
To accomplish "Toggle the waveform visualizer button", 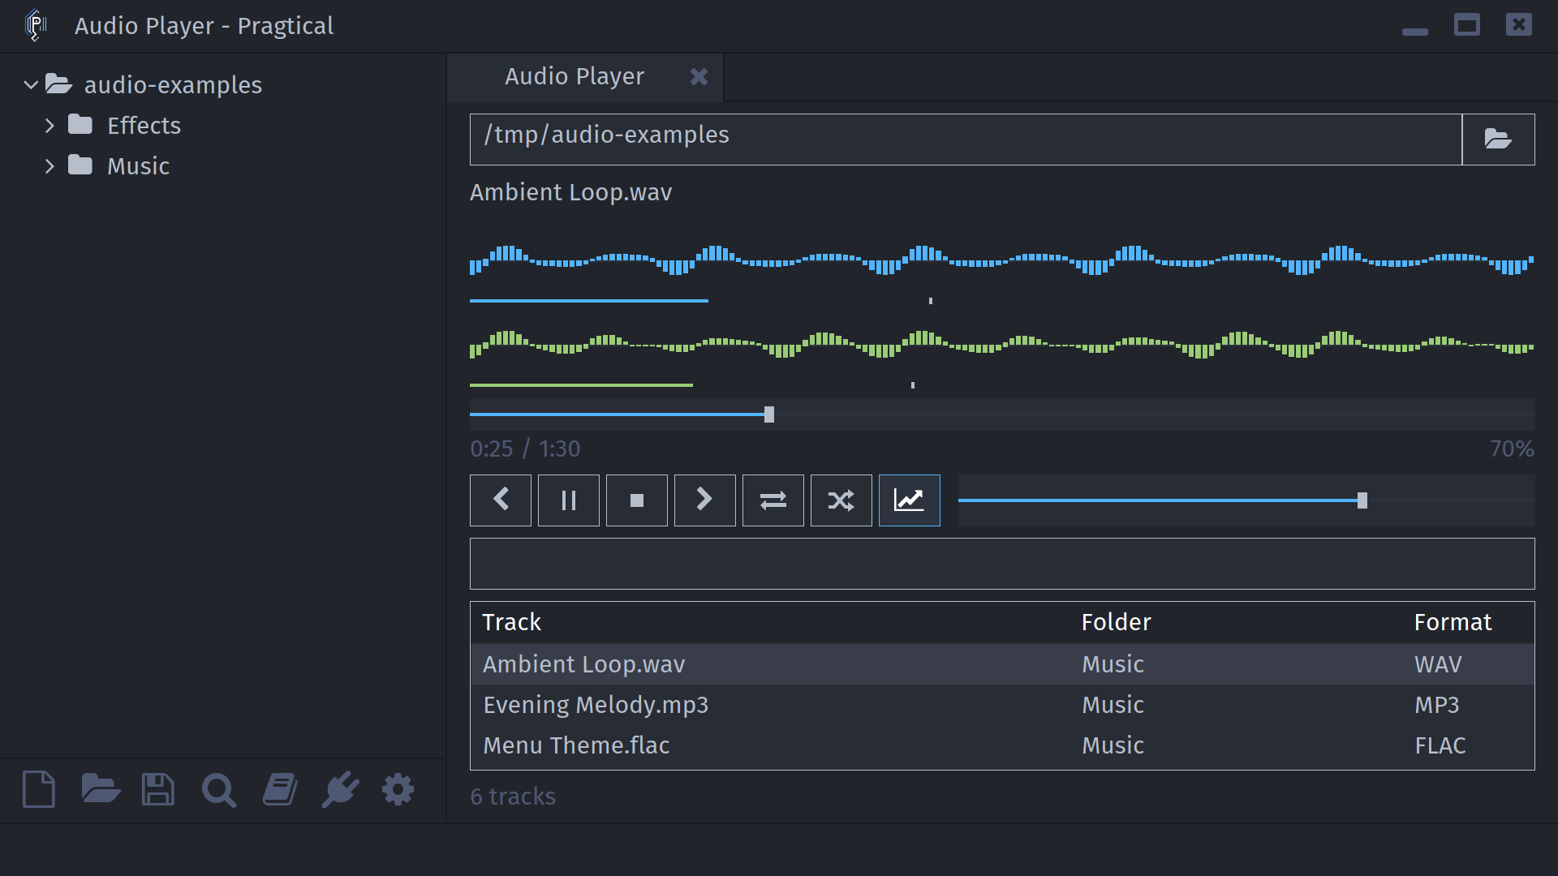I will coord(910,500).
